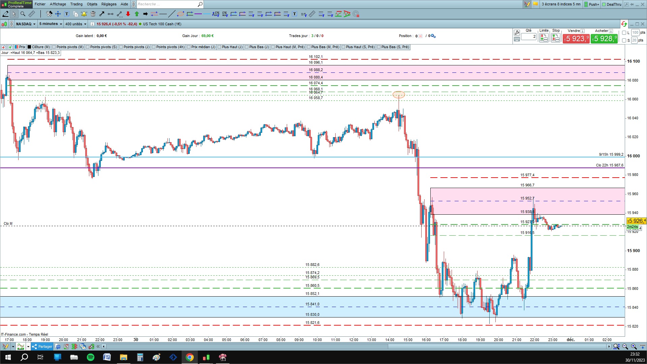Click the trash bin delete tool

(x=93, y=14)
